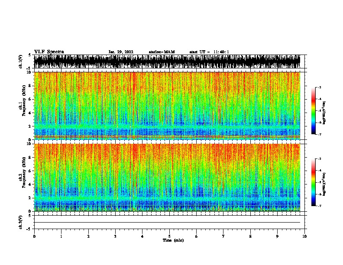Click the "VLF Spectra" plot title

pyautogui.click(x=49, y=52)
